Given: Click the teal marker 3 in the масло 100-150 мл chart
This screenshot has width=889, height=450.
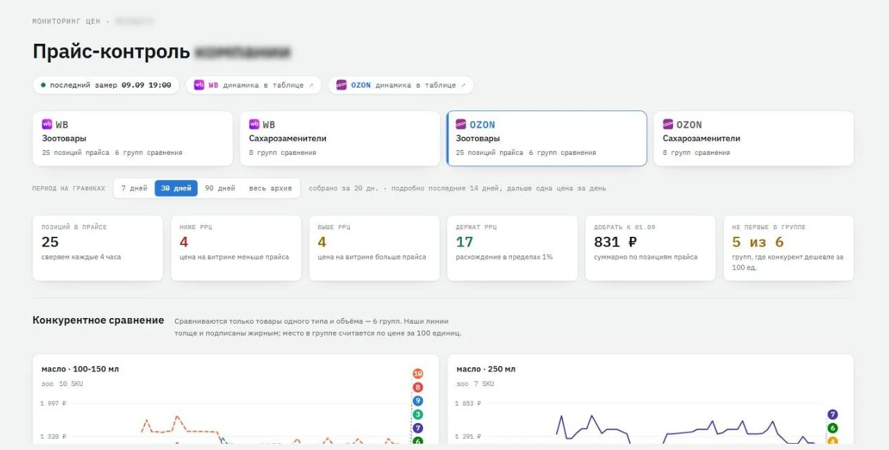Looking at the screenshot, I should 418,415.
